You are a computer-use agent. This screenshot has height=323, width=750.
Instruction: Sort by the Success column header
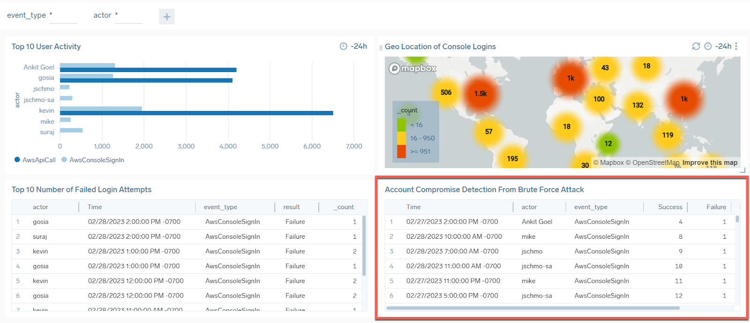tap(670, 207)
